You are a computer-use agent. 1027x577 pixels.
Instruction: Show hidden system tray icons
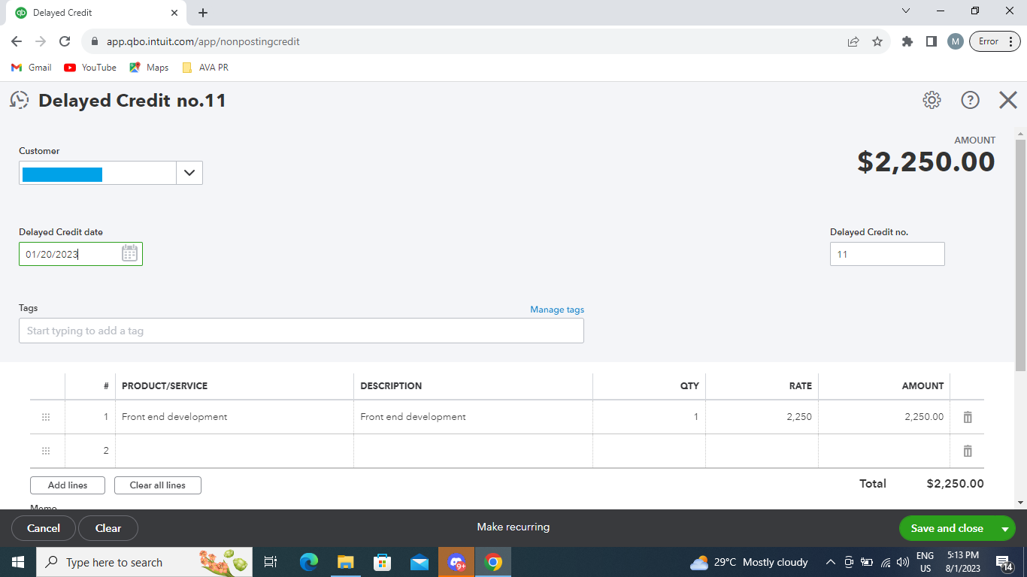(830, 562)
